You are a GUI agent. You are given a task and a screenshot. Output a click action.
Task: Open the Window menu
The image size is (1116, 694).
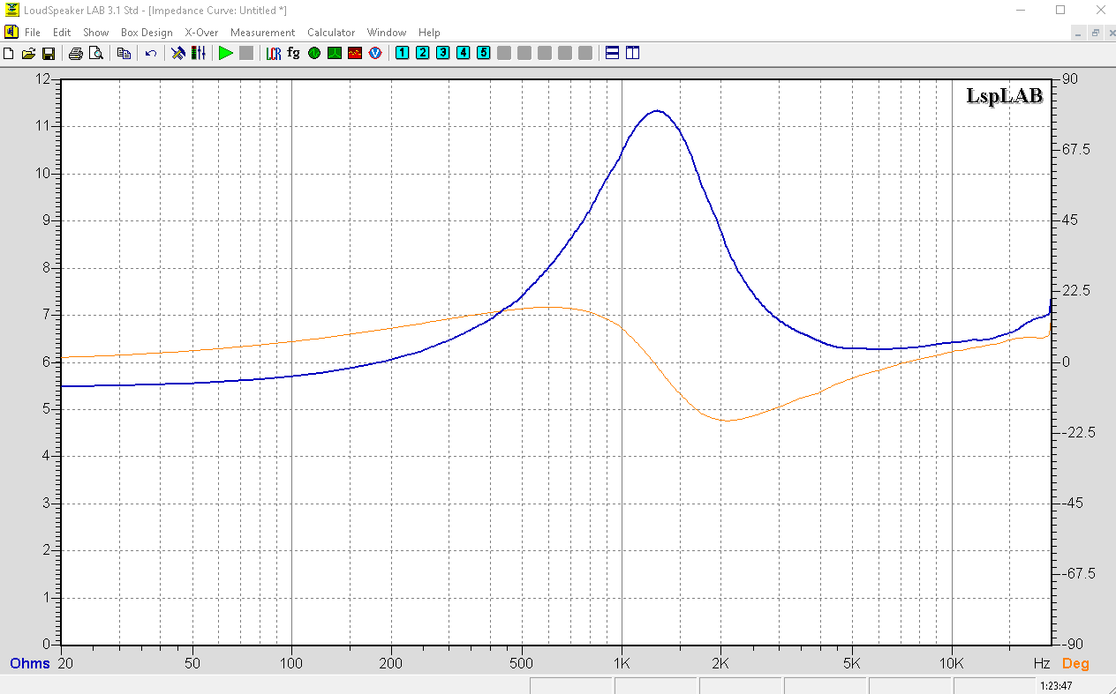(387, 33)
